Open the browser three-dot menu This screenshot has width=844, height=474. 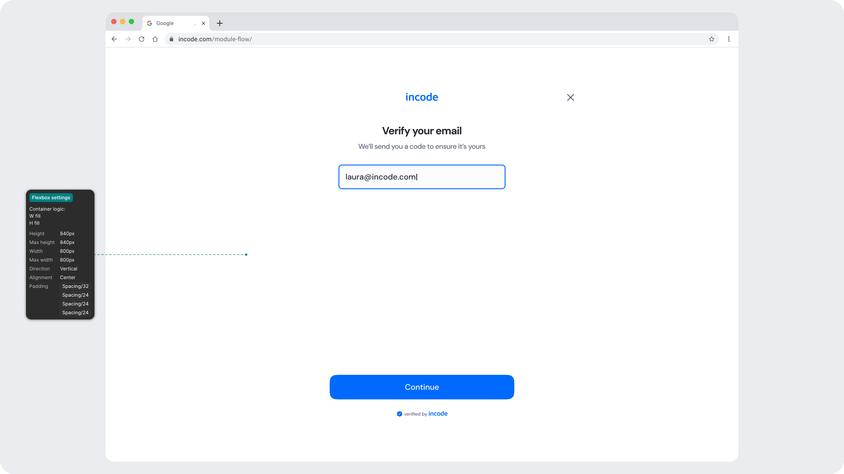729,39
